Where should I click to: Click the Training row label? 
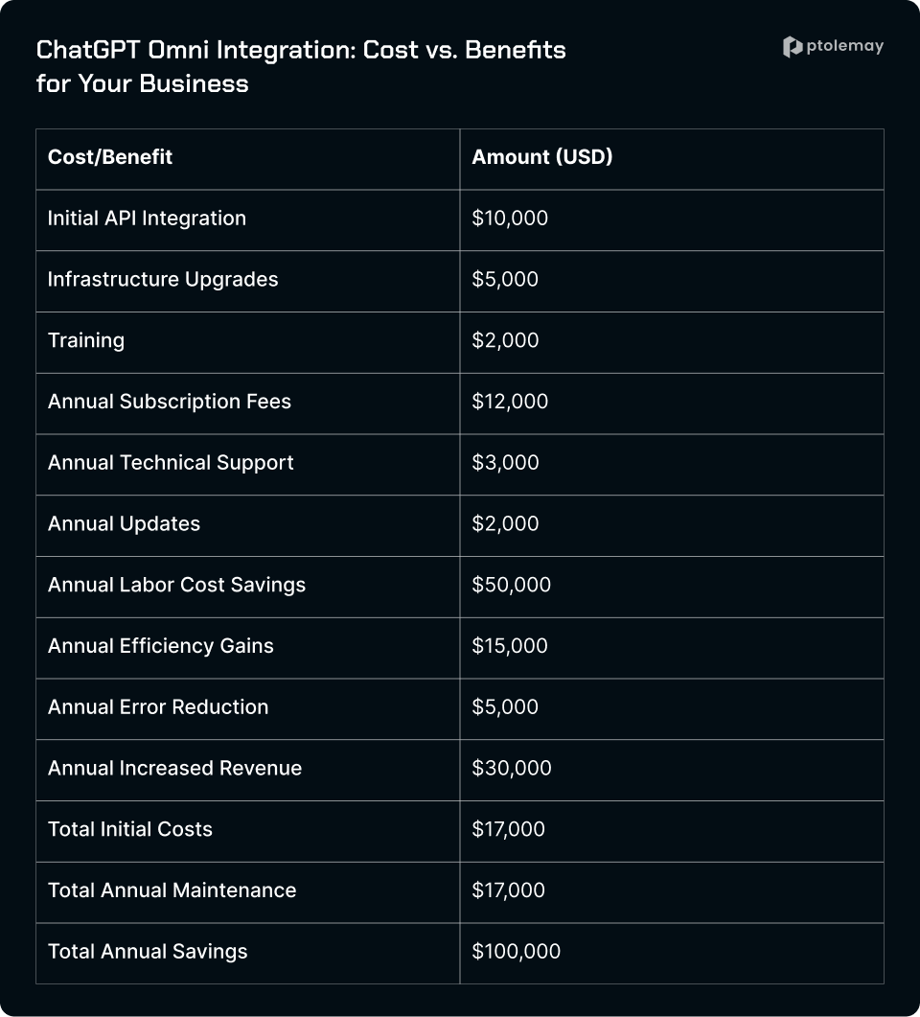[x=86, y=340]
